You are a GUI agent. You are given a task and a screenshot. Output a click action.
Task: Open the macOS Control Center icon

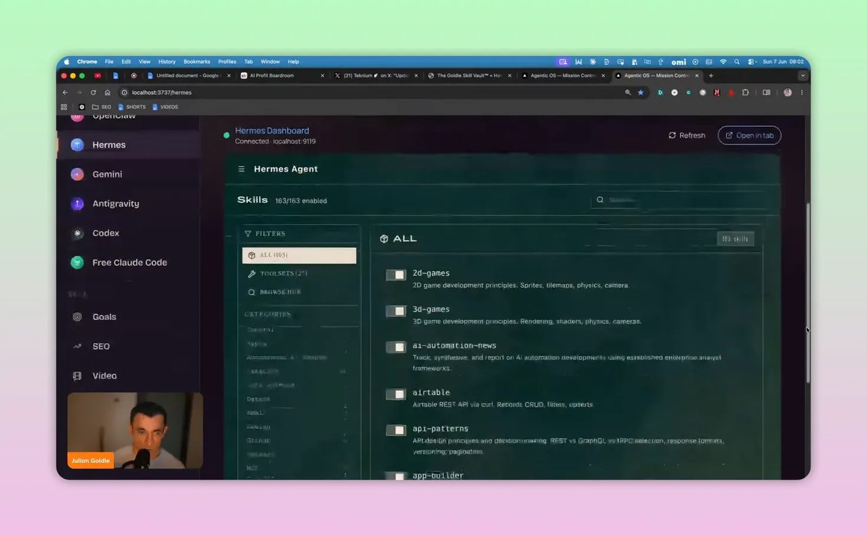click(751, 62)
